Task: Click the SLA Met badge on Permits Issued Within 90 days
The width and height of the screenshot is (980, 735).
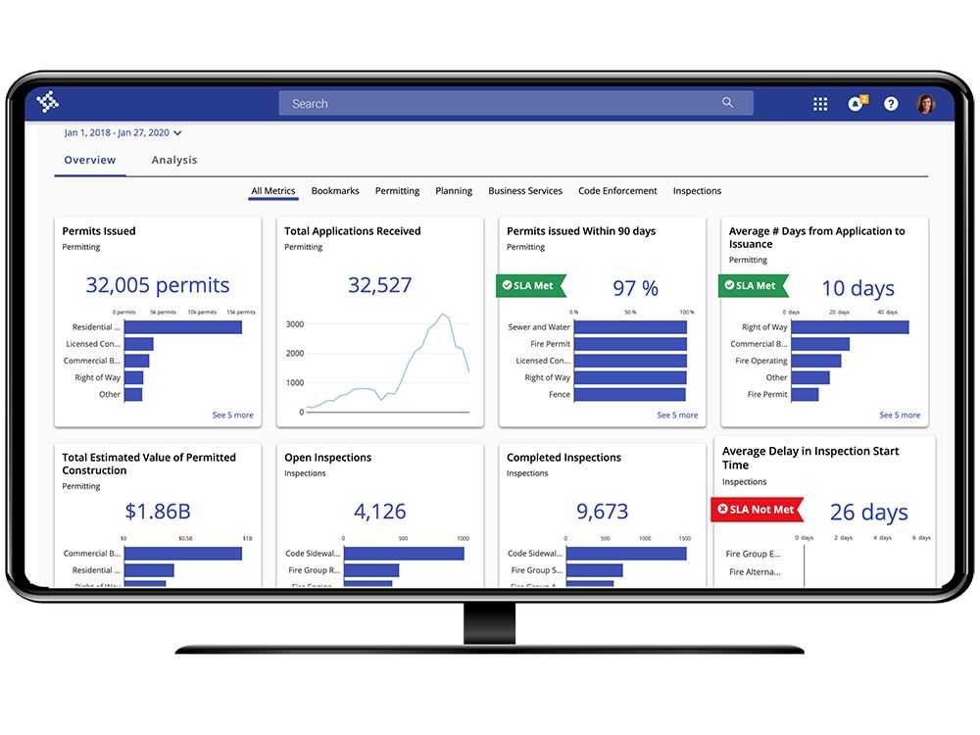Action: point(530,285)
